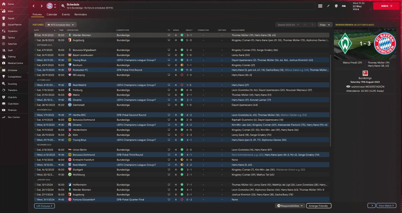
Task: Click the fixtures list vertical scrollbar
Action: pyautogui.click(x=330, y=101)
